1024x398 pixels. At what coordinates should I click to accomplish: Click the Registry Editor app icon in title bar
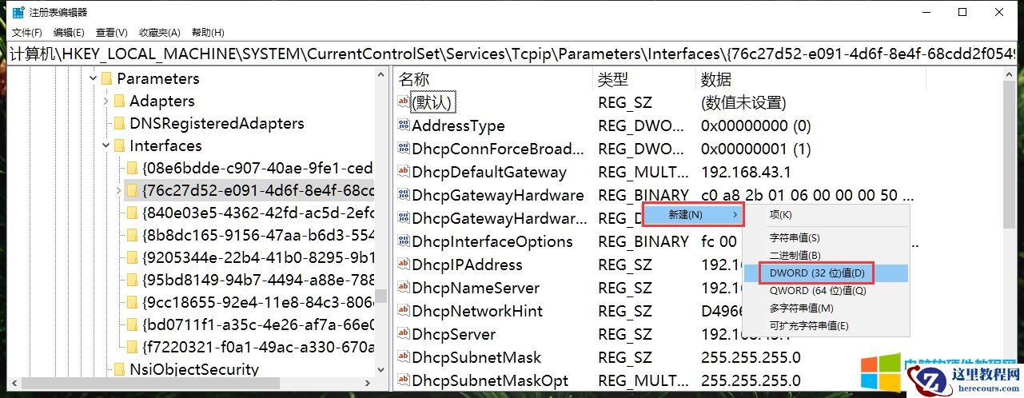coord(17,12)
